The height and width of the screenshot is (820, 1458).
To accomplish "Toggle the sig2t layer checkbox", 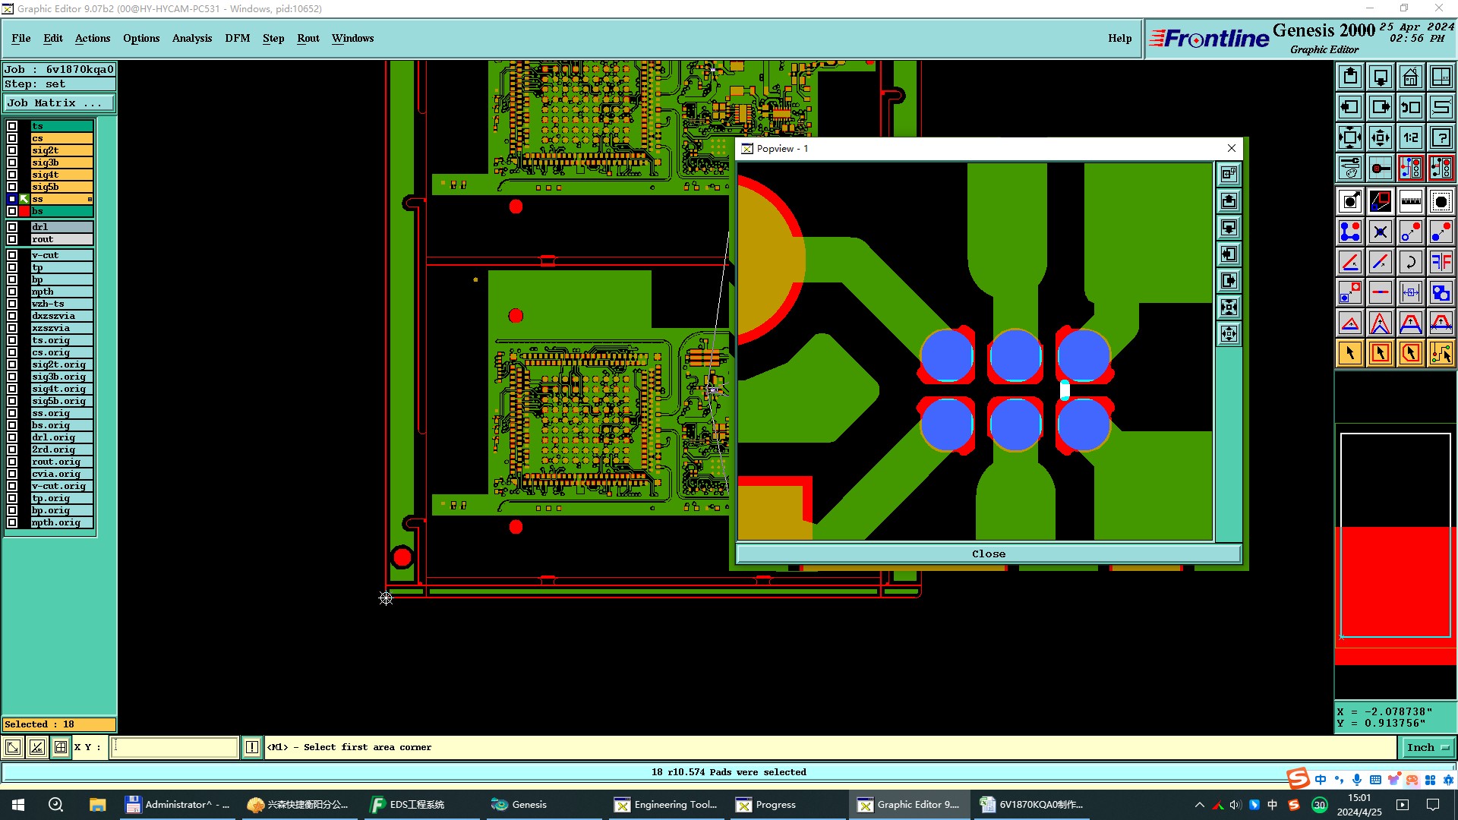I will pyautogui.click(x=12, y=150).
